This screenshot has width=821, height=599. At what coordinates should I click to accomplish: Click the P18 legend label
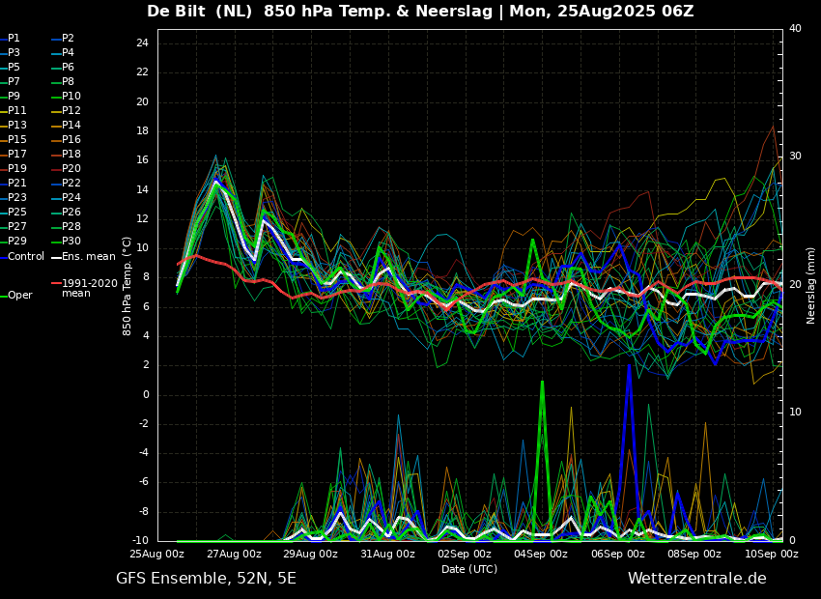[x=71, y=155]
